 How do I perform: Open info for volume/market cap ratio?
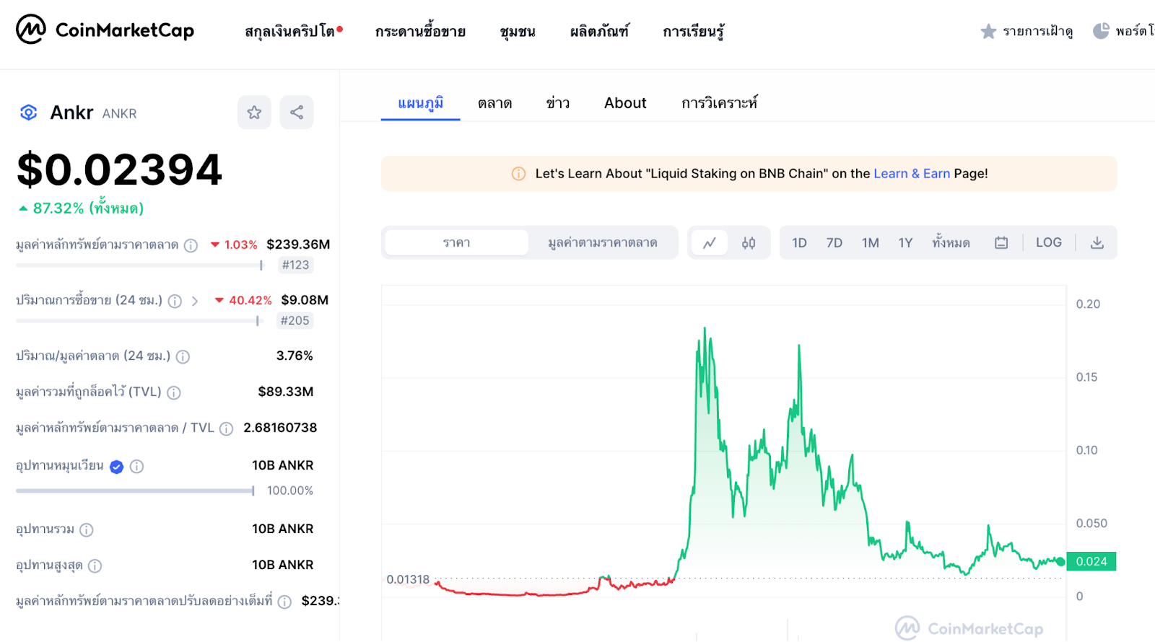[183, 356]
